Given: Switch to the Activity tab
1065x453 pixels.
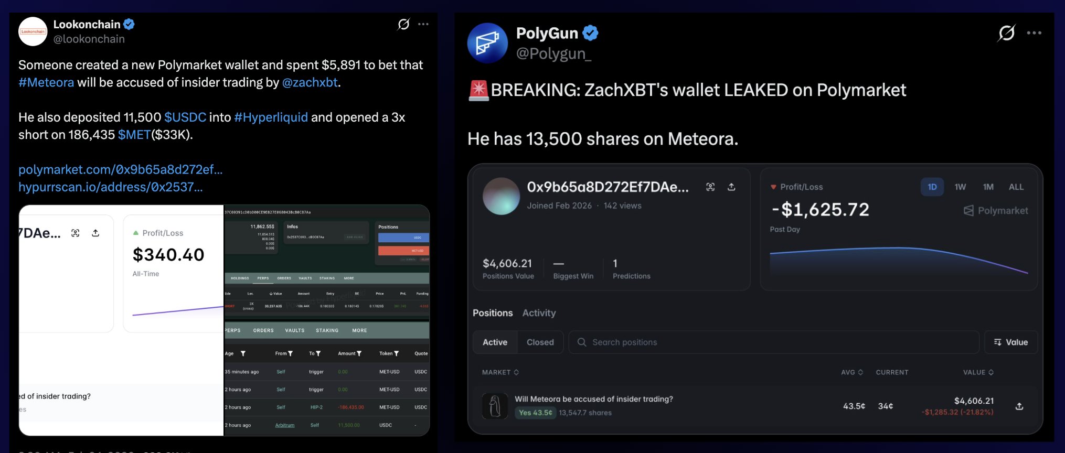Looking at the screenshot, I should [x=539, y=313].
